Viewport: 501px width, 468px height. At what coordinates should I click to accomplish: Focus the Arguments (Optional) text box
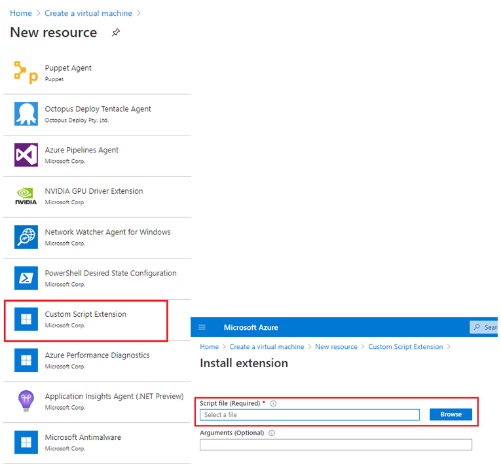[335, 445]
